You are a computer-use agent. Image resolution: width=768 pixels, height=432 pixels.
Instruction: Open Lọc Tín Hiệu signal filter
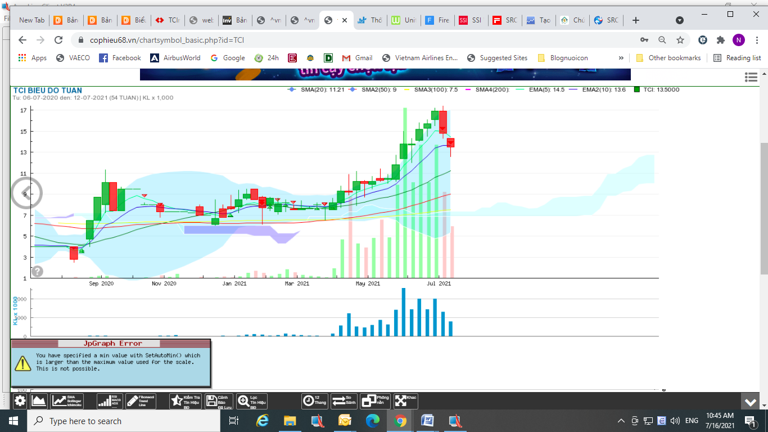pyautogui.click(x=251, y=401)
